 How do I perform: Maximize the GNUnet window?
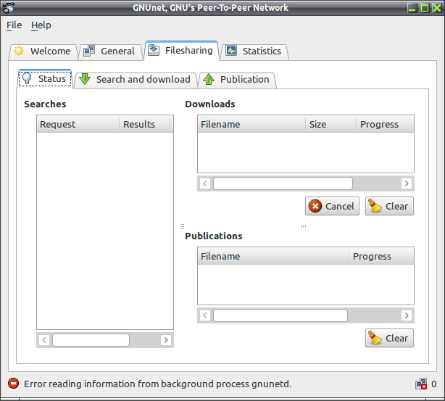click(425, 8)
